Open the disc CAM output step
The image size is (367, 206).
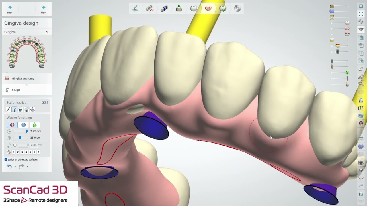coord(237,9)
